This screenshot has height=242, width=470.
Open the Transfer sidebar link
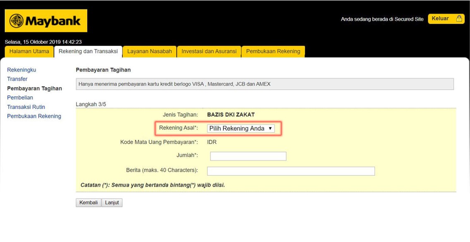coord(17,79)
